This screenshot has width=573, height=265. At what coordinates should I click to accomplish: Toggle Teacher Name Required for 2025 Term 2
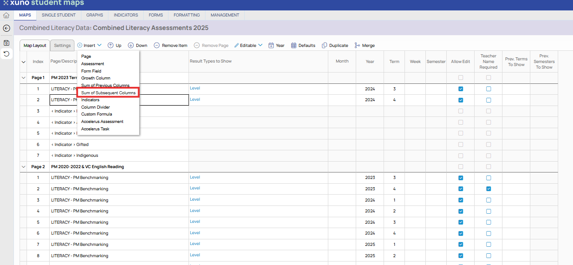tap(489, 255)
